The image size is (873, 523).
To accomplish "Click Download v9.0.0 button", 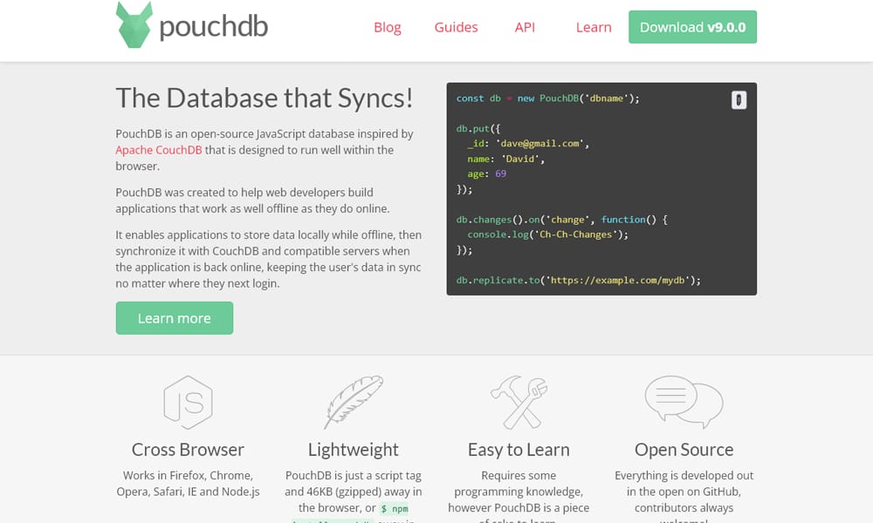I will tap(692, 27).
